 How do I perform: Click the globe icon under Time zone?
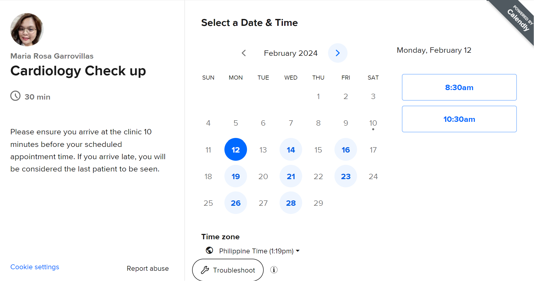pyautogui.click(x=209, y=250)
